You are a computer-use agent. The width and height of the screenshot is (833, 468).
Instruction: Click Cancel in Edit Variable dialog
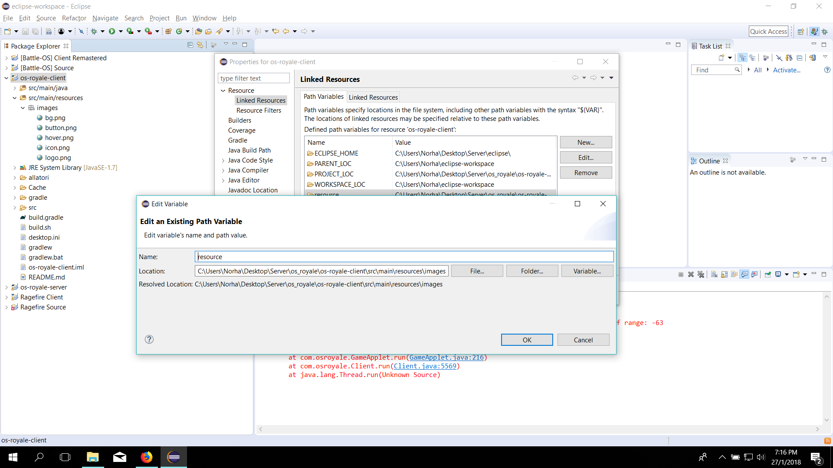click(x=583, y=340)
